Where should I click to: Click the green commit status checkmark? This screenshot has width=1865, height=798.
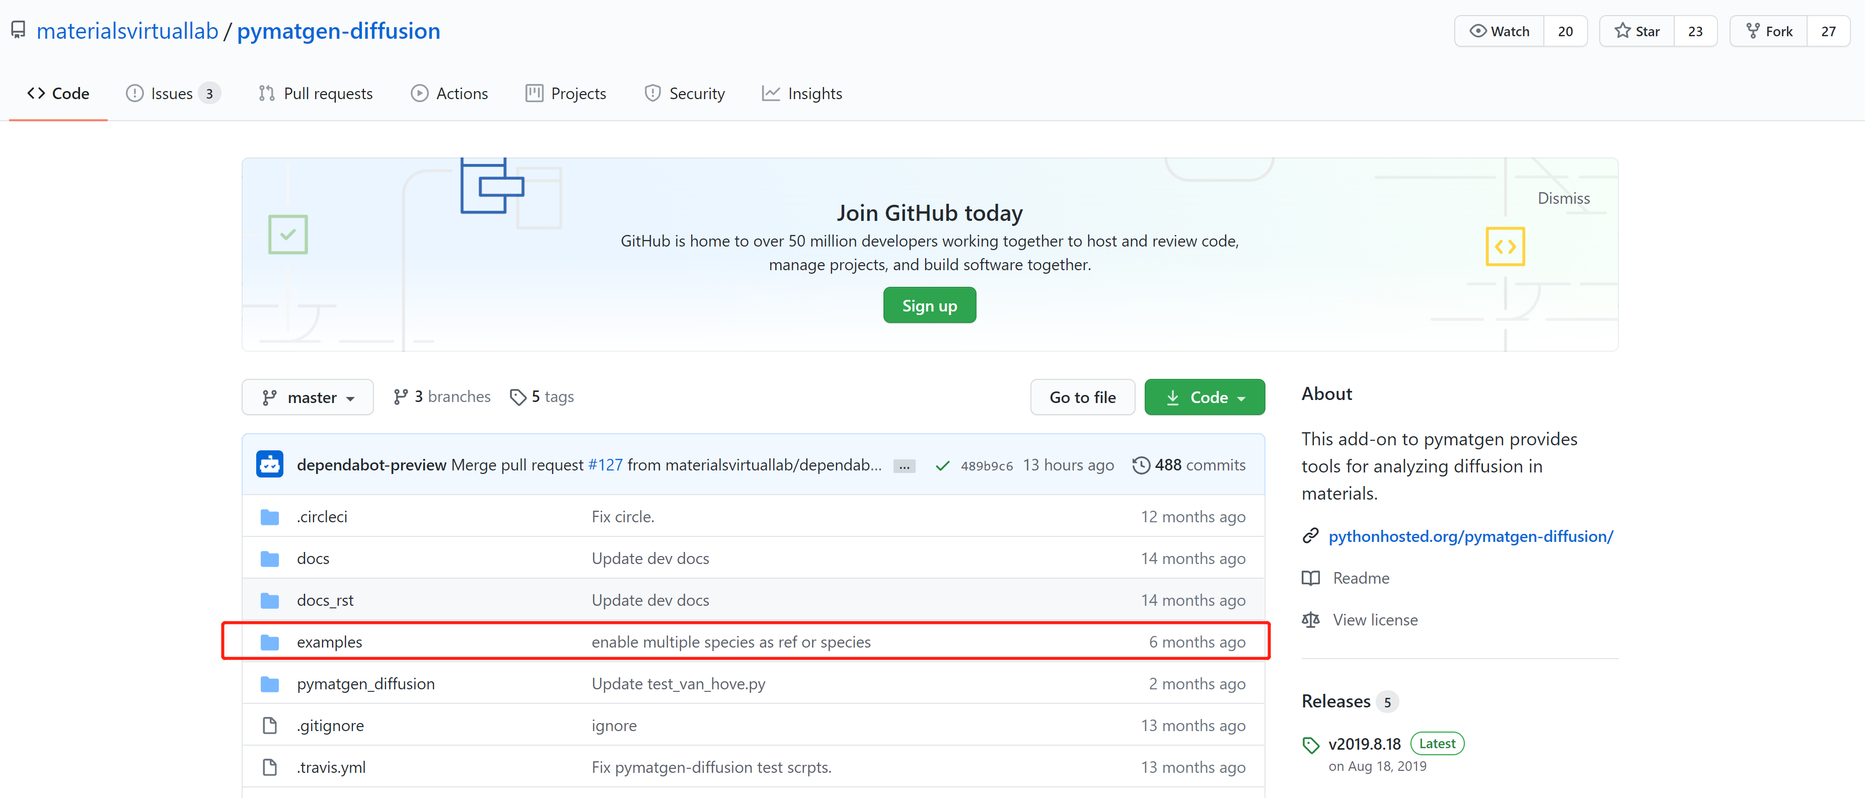click(942, 466)
